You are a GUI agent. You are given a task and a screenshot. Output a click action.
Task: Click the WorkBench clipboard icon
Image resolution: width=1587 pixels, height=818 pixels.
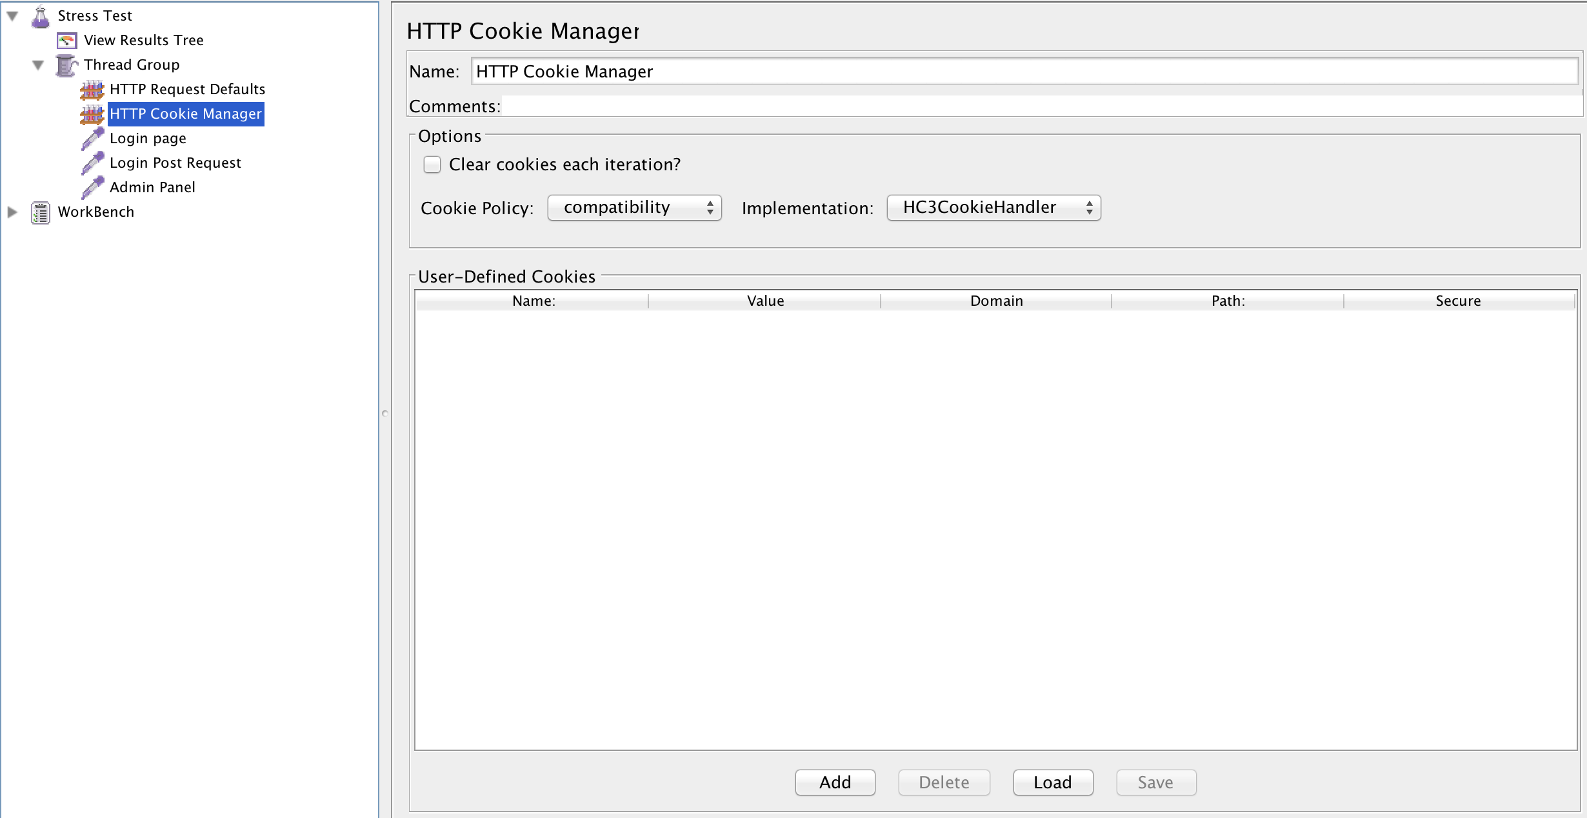pyautogui.click(x=41, y=212)
